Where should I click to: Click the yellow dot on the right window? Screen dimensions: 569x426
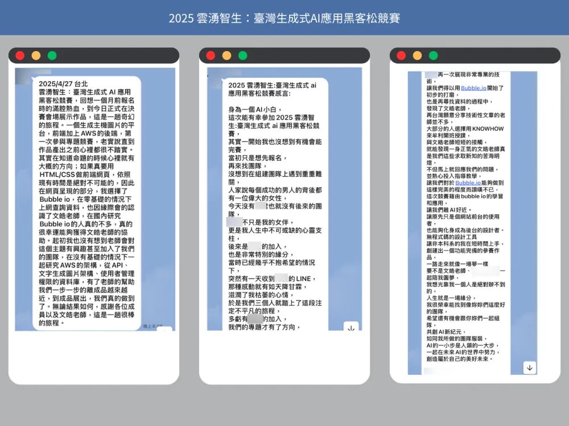(x=417, y=56)
